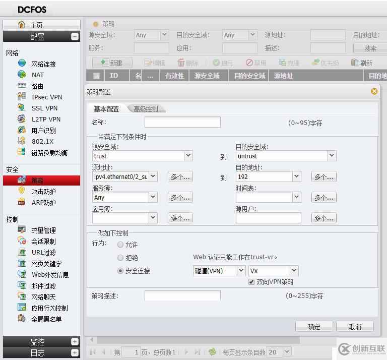Toggle the 双向VPN策略 checkbox
Screen dimensions: 387x360
click(251, 282)
